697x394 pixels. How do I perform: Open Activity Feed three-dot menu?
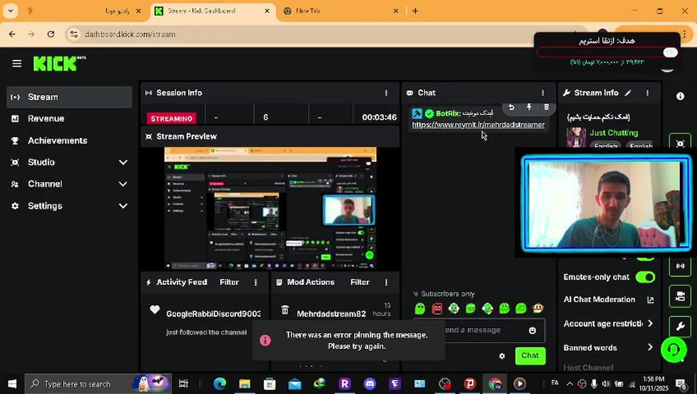255,282
